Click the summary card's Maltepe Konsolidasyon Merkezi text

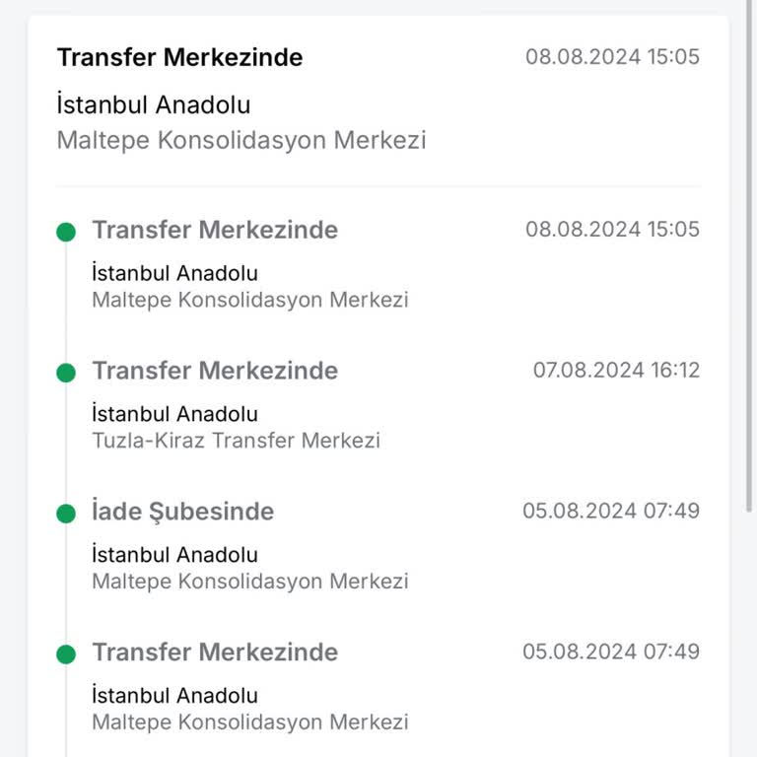click(x=241, y=140)
